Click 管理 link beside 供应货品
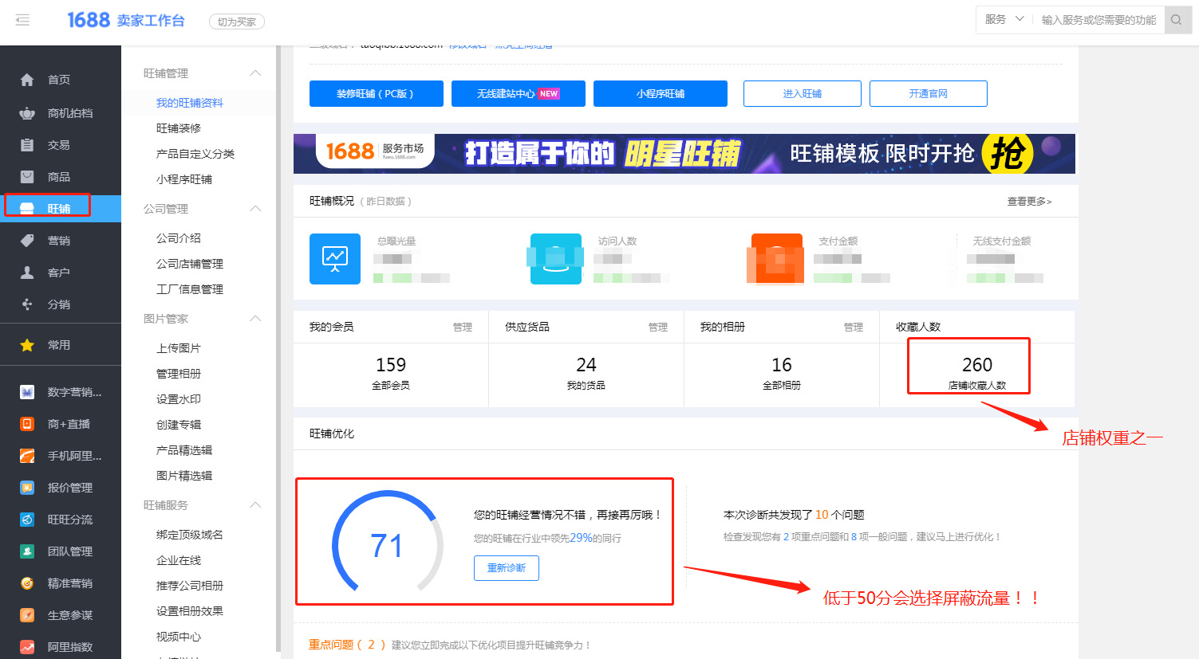The image size is (1199, 659). (x=658, y=327)
